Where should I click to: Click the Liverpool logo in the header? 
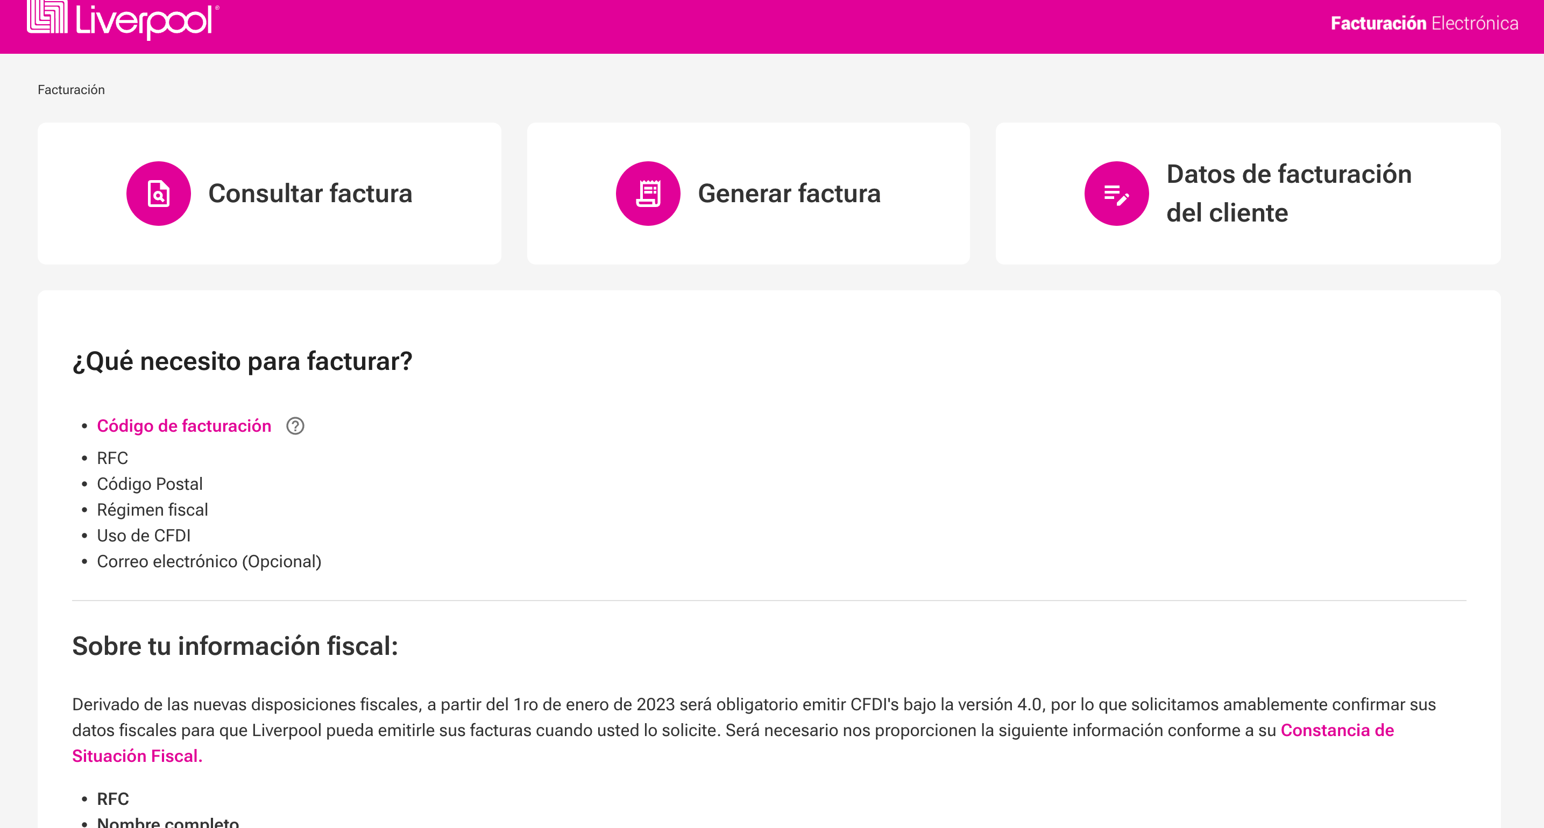click(x=123, y=22)
